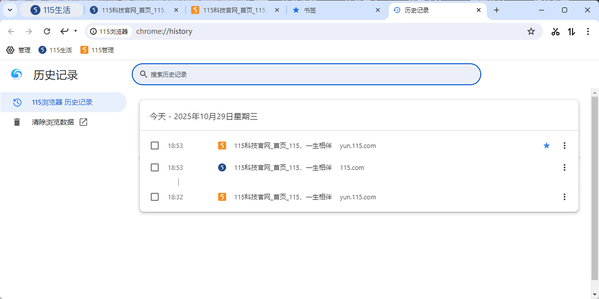Bookmark this page with the star icon
599x299 pixels.
point(531,31)
